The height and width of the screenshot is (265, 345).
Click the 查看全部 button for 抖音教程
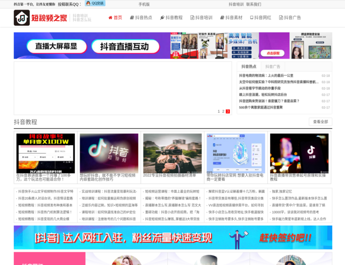coord(321,122)
